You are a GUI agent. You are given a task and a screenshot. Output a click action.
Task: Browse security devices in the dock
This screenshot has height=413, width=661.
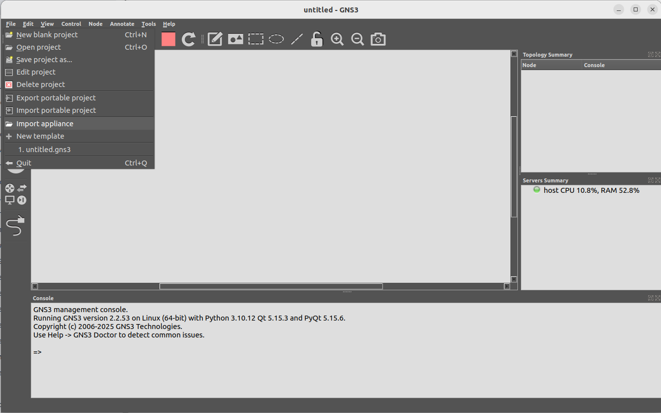pyautogui.click(x=22, y=200)
